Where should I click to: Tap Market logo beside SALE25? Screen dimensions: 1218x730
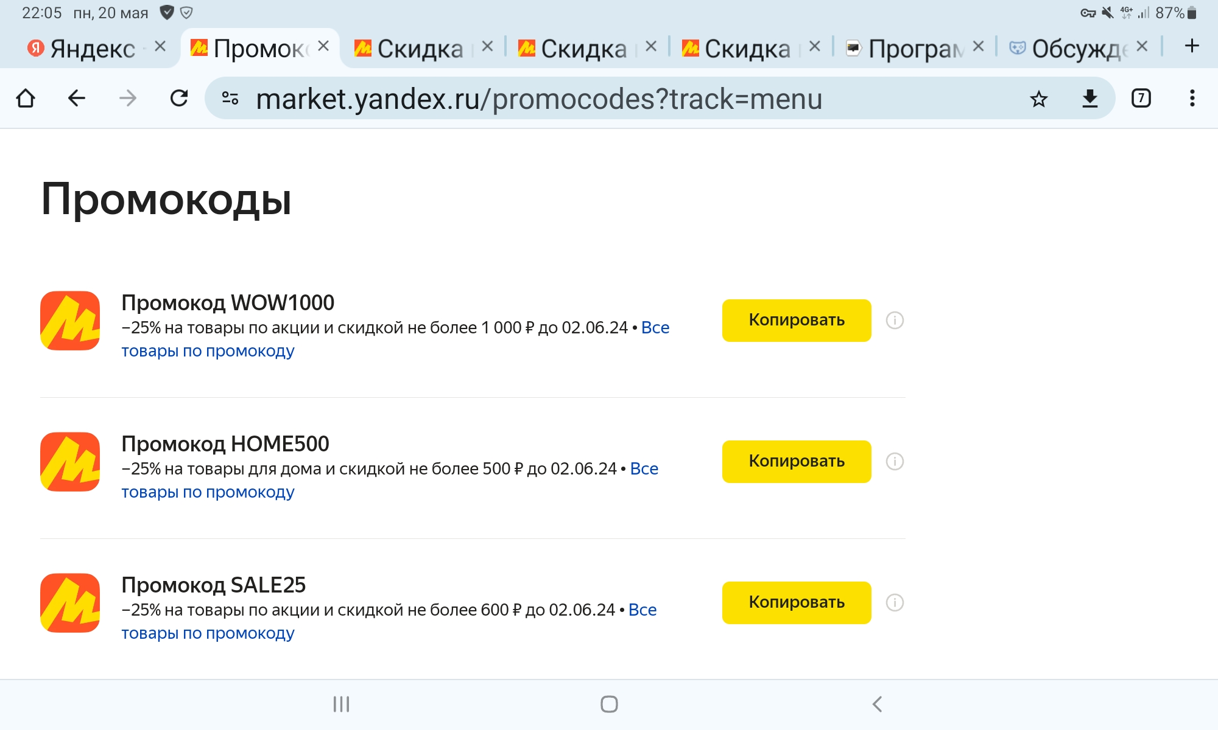70,603
